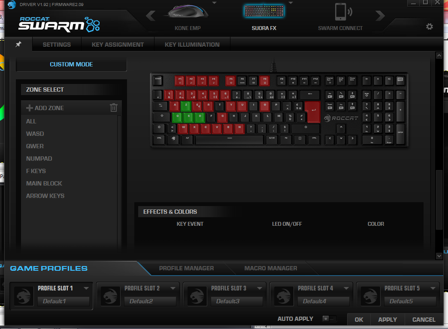Screen dimensions: 448x329
Task: Click the pin icon beside Settings tab
Action: 18,44
